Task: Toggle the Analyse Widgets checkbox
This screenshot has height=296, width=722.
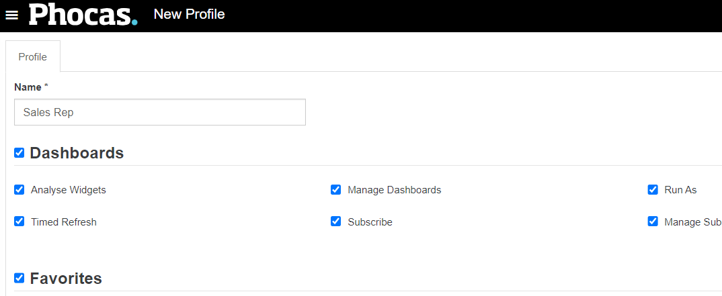Action: [x=19, y=189]
